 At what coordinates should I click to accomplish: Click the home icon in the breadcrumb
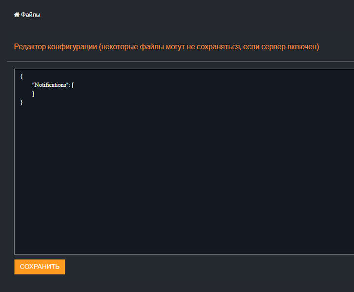[17, 15]
